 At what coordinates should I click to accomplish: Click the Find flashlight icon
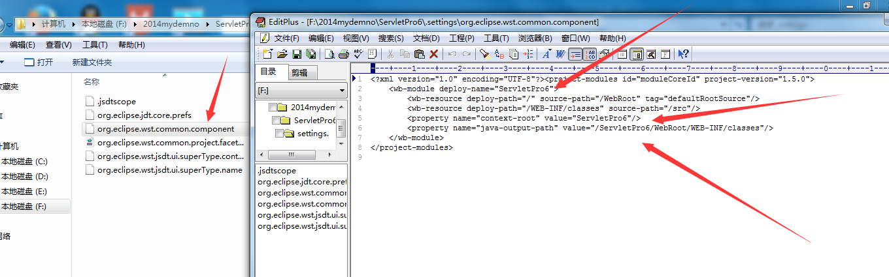point(484,53)
